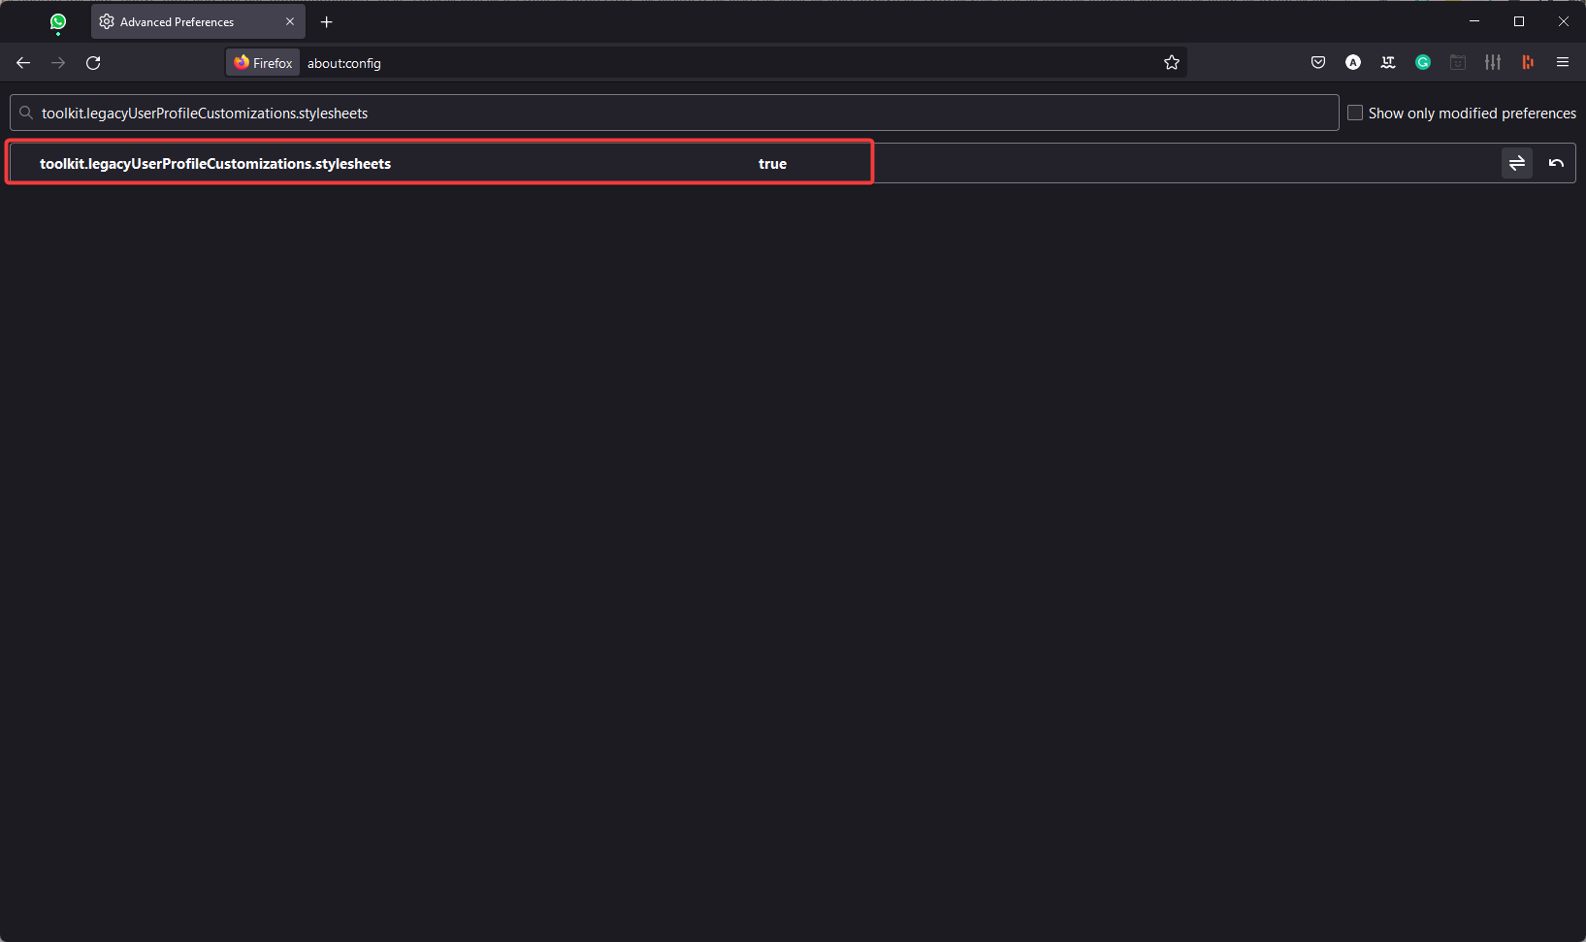Open a new browser tab

327,21
